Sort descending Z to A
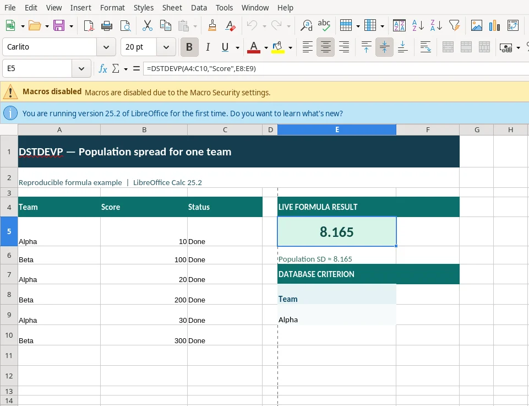 tap(436, 26)
